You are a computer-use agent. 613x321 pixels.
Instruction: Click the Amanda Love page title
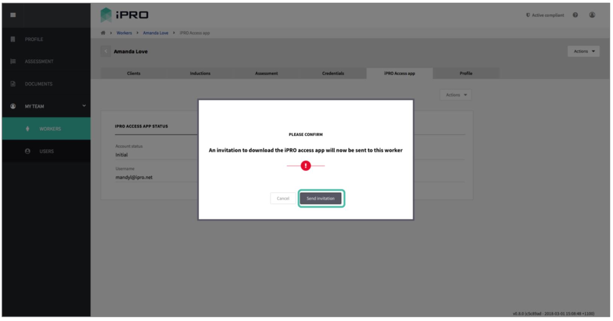(131, 51)
